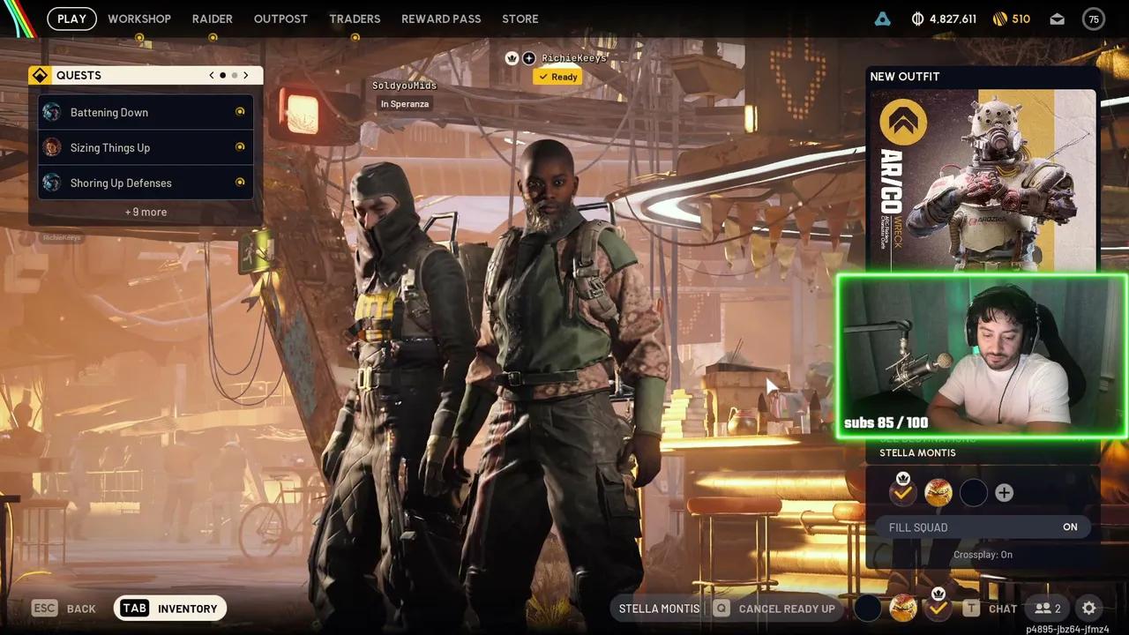Image resolution: width=1129 pixels, height=635 pixels.
Task: Click the plus icon beside RichieKeeys name
Action: pos(528,58)
